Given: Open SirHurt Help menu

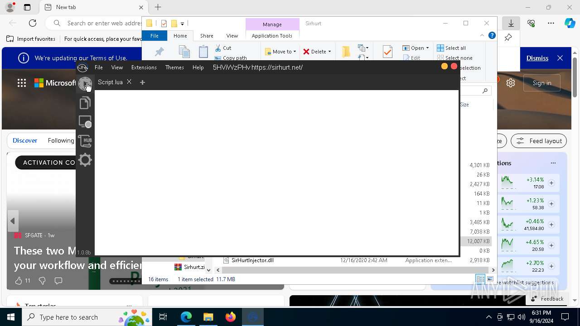Looking at the screenshot, I should click(x=198, y=67).
